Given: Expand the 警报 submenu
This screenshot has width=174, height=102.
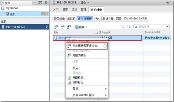Looking at the screenshot, I should [87, 89].
